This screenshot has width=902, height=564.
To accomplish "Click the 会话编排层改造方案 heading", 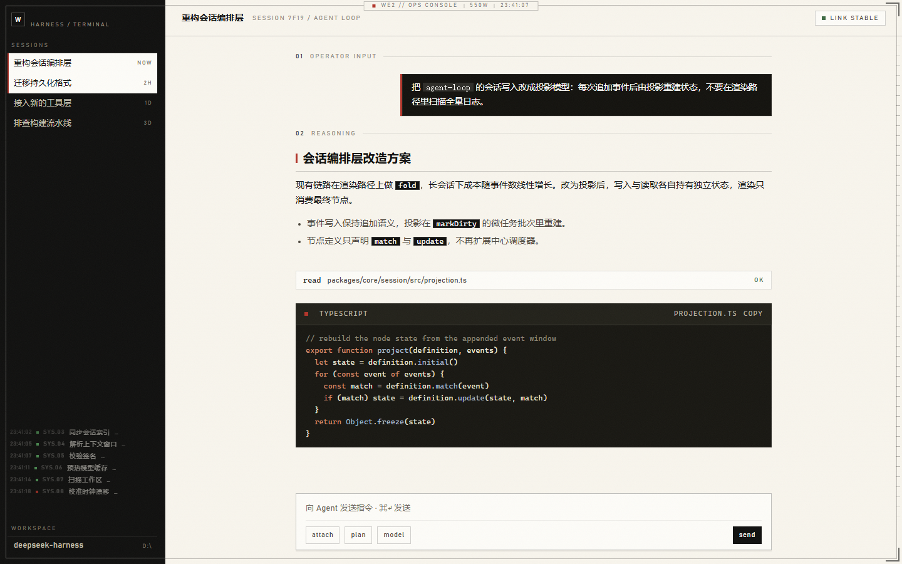I will tap(357, 159).
